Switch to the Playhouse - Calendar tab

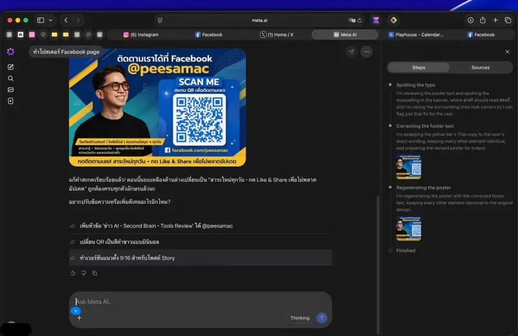(416, 34)
